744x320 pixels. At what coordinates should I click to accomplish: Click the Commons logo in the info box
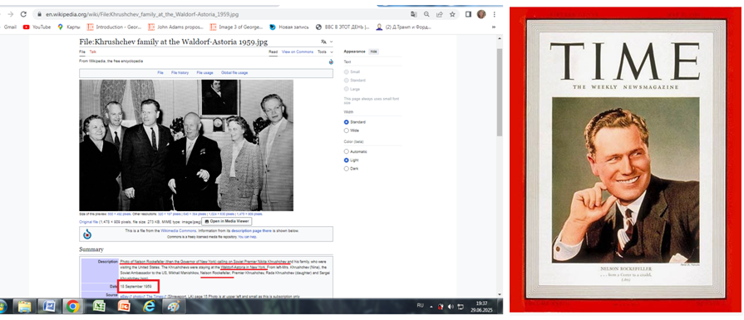coord(87,234)
